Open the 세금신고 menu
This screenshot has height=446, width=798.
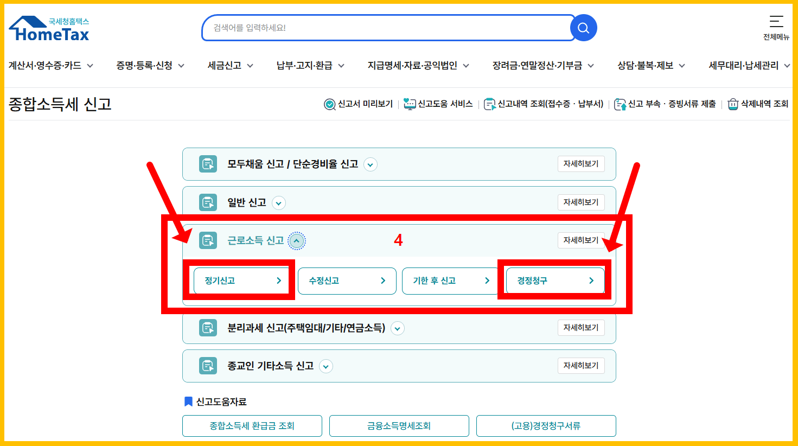(x=225, y=65)
